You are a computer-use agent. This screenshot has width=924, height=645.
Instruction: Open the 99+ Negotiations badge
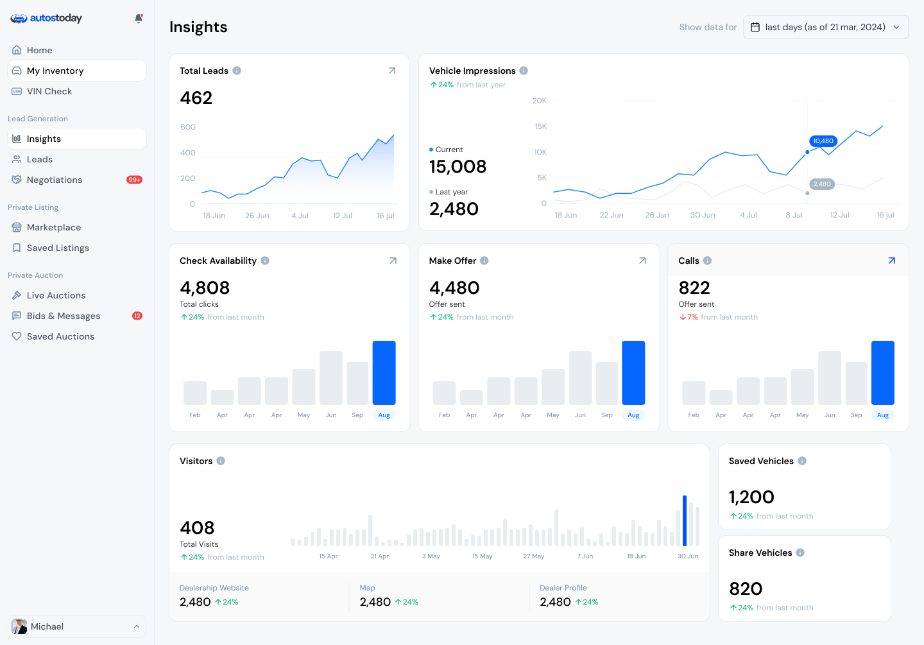pos(134,180)
